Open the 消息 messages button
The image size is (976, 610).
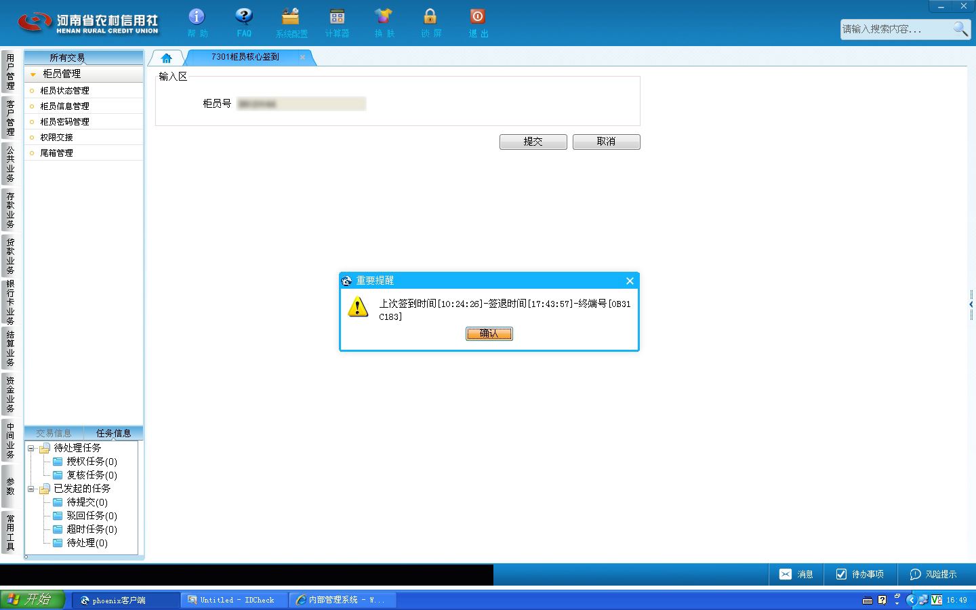pos(796,574)
